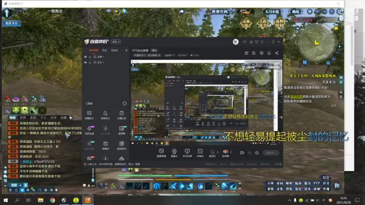Expand the microphone options arrow

click(x=218, y=152)
